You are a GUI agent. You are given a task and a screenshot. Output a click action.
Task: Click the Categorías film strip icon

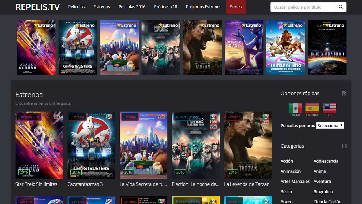click(344, 146)
